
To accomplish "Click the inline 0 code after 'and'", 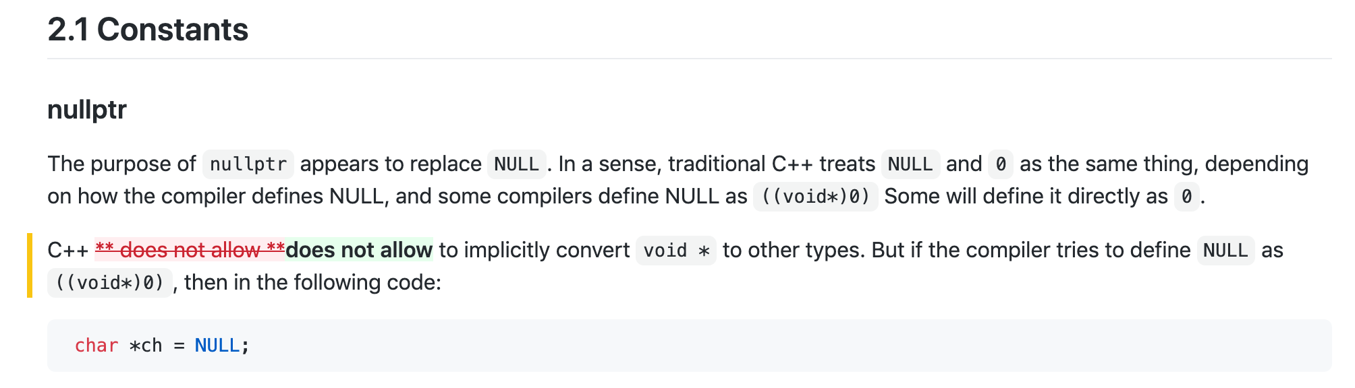I will pyautogui.click(x=1001, y=164).
